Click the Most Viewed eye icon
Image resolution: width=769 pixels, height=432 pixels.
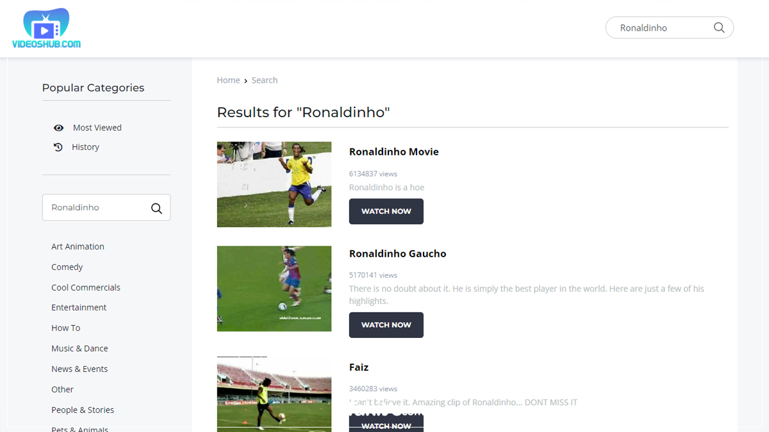(x=58, y=128)
